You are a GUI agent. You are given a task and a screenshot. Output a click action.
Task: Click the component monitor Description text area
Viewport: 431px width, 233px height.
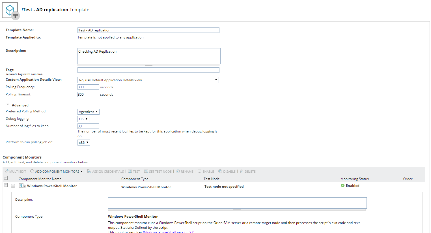[237, 203]
